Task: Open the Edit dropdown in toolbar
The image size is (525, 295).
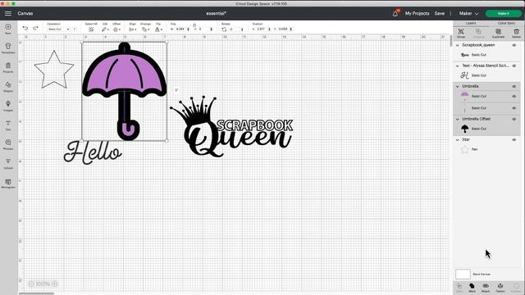Action: (x=105, y=29)
